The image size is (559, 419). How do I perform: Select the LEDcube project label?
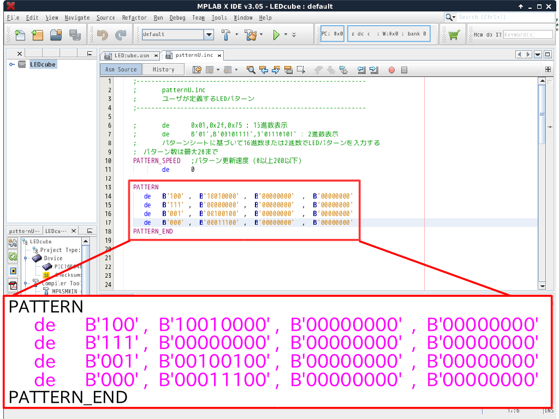click(43, 64)
